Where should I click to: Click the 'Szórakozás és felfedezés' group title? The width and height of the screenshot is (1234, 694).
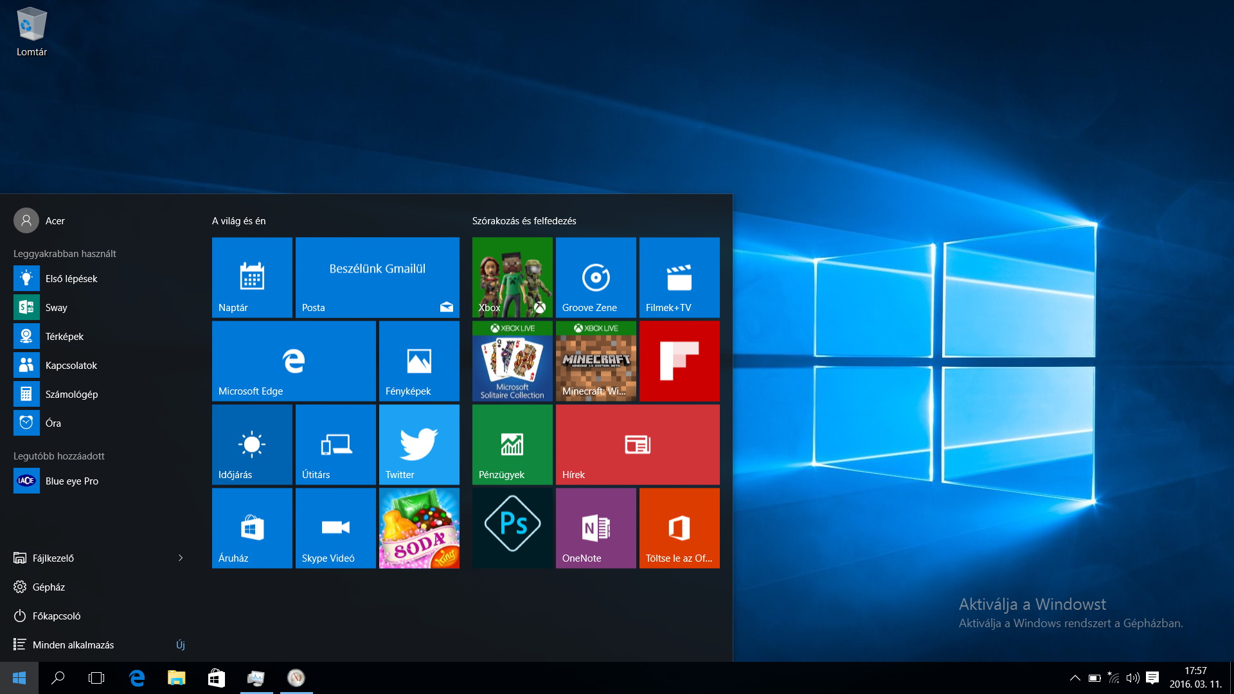(524, 221)
